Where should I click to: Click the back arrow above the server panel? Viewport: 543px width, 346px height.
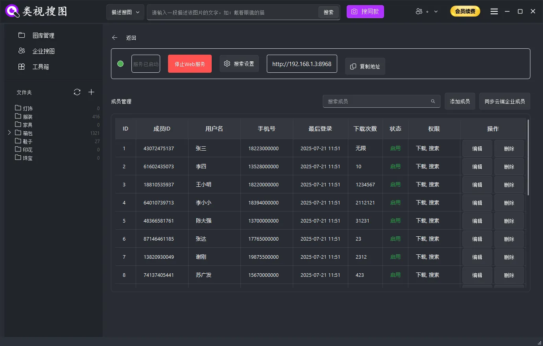click(114, 37)
